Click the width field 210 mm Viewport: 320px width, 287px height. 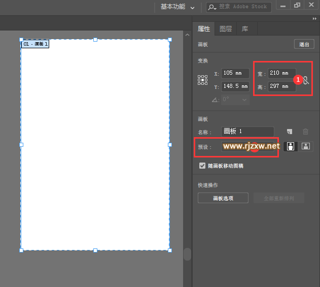[x=281, y=73]
